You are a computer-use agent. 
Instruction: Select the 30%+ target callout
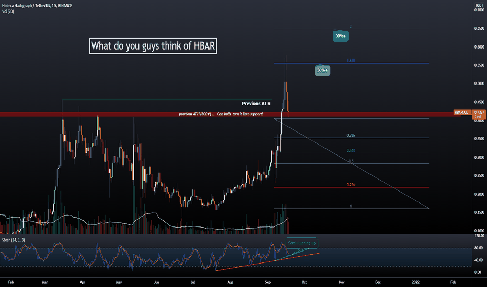(x=322, y=70)
